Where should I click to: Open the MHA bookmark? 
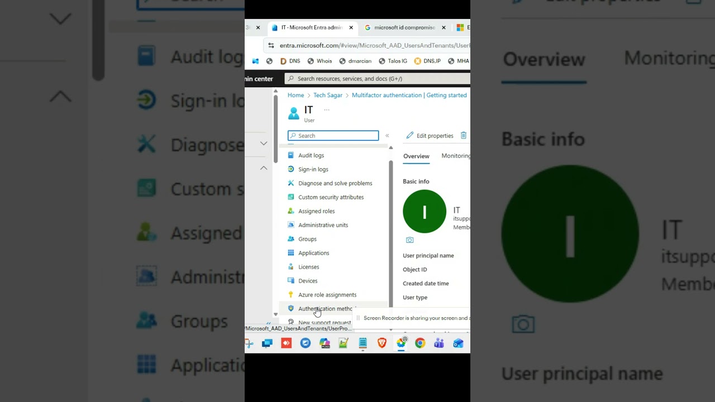point(459,61)
